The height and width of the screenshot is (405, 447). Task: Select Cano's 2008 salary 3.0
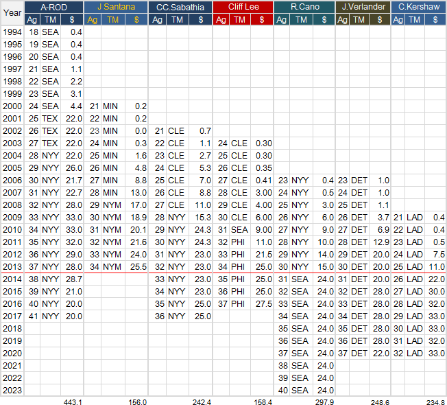point(324,205)
